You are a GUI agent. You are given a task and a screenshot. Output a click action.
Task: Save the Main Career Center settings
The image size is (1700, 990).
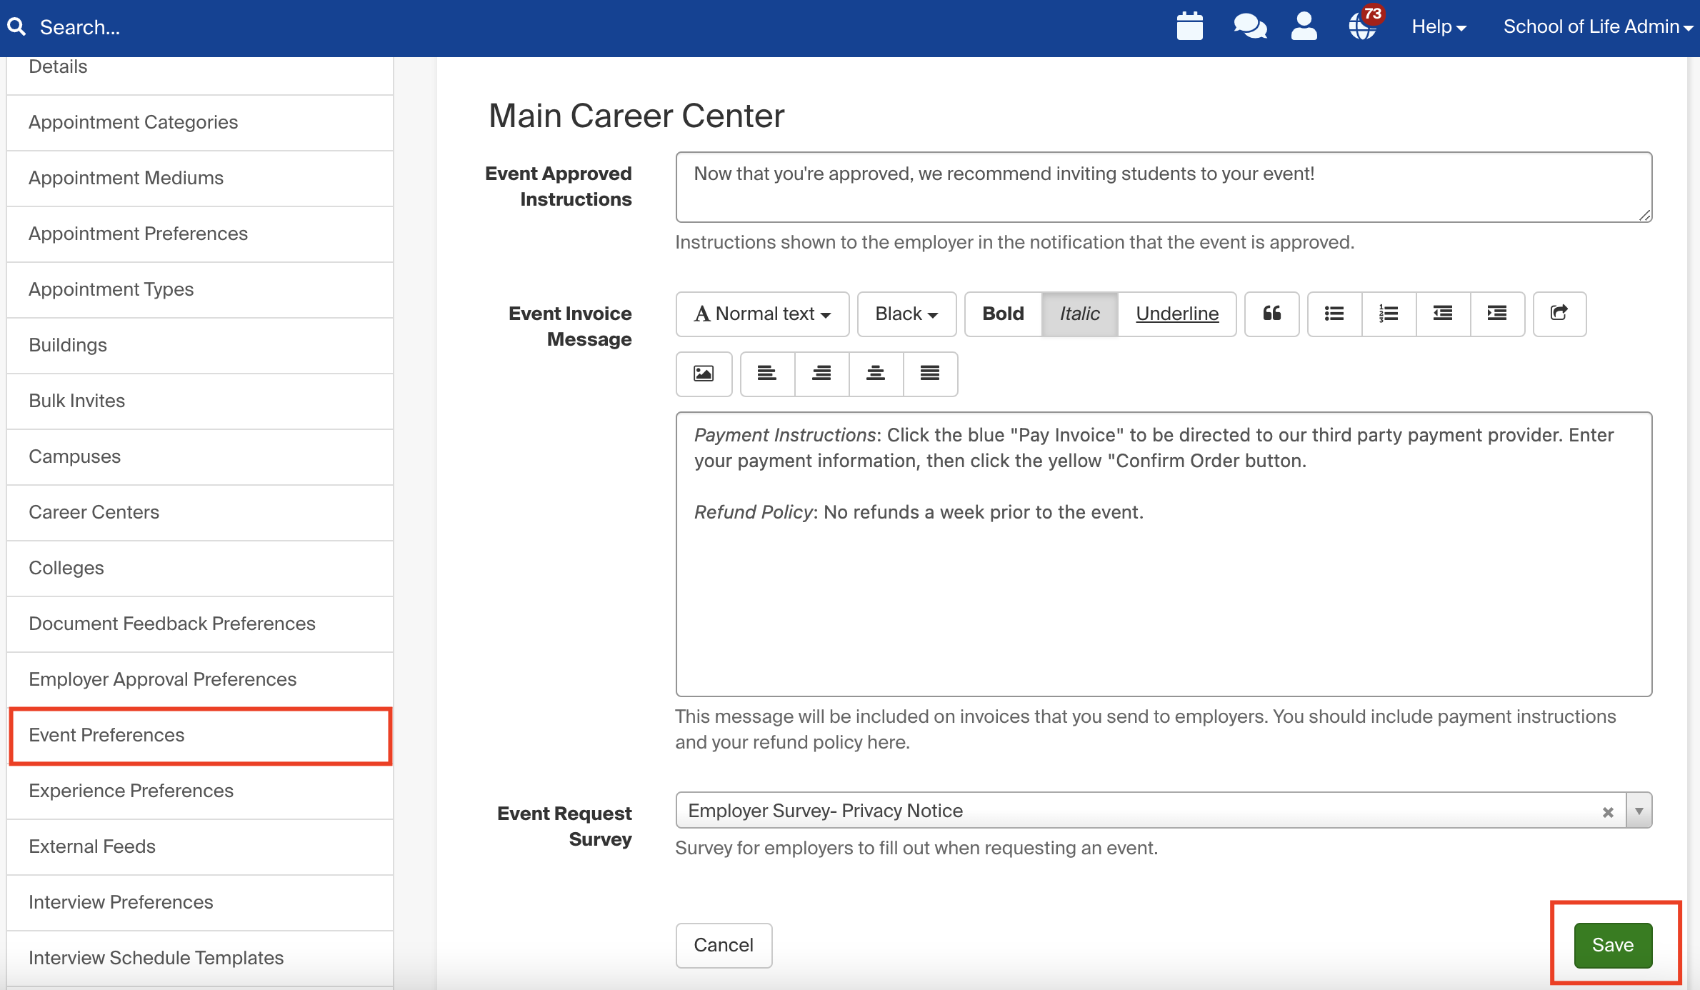point(1612,945)
